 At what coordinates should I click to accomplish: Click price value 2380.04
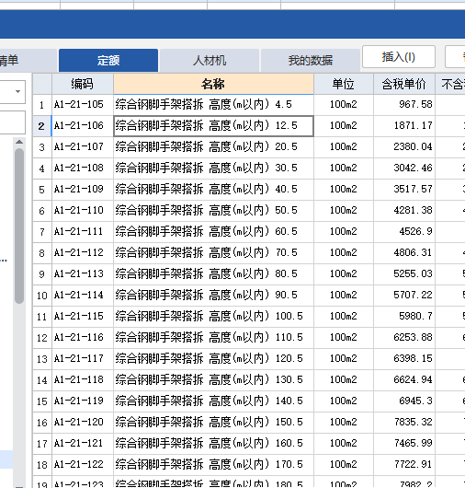coord(414,146)
